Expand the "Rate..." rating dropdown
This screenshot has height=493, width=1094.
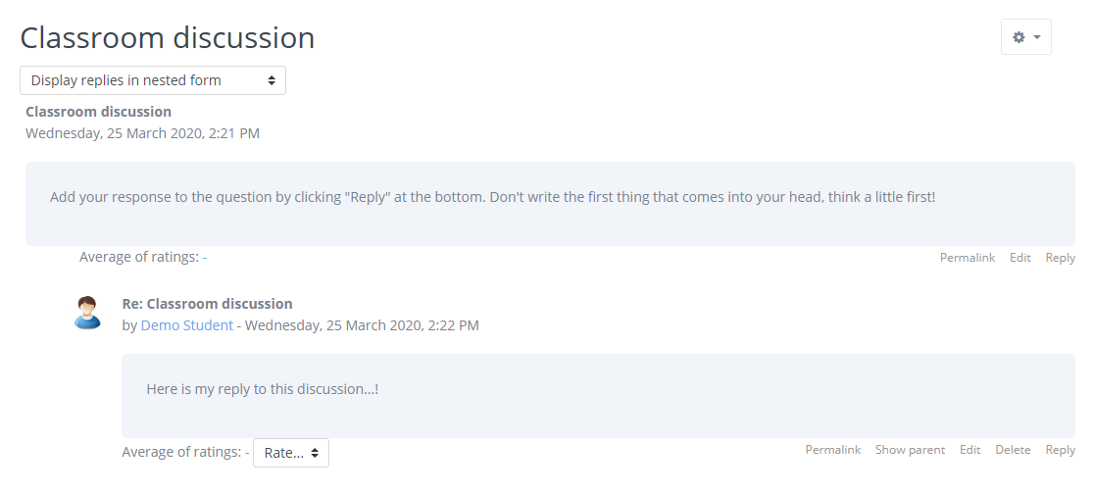pos(291,453)
